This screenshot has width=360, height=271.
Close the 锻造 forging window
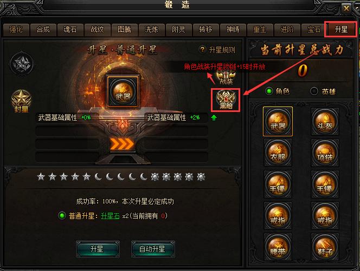[x=346, y=9]
